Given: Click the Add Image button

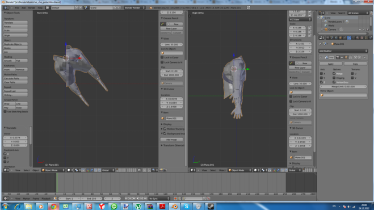Looking at the screenshot, I should click(x=172, y=140).
